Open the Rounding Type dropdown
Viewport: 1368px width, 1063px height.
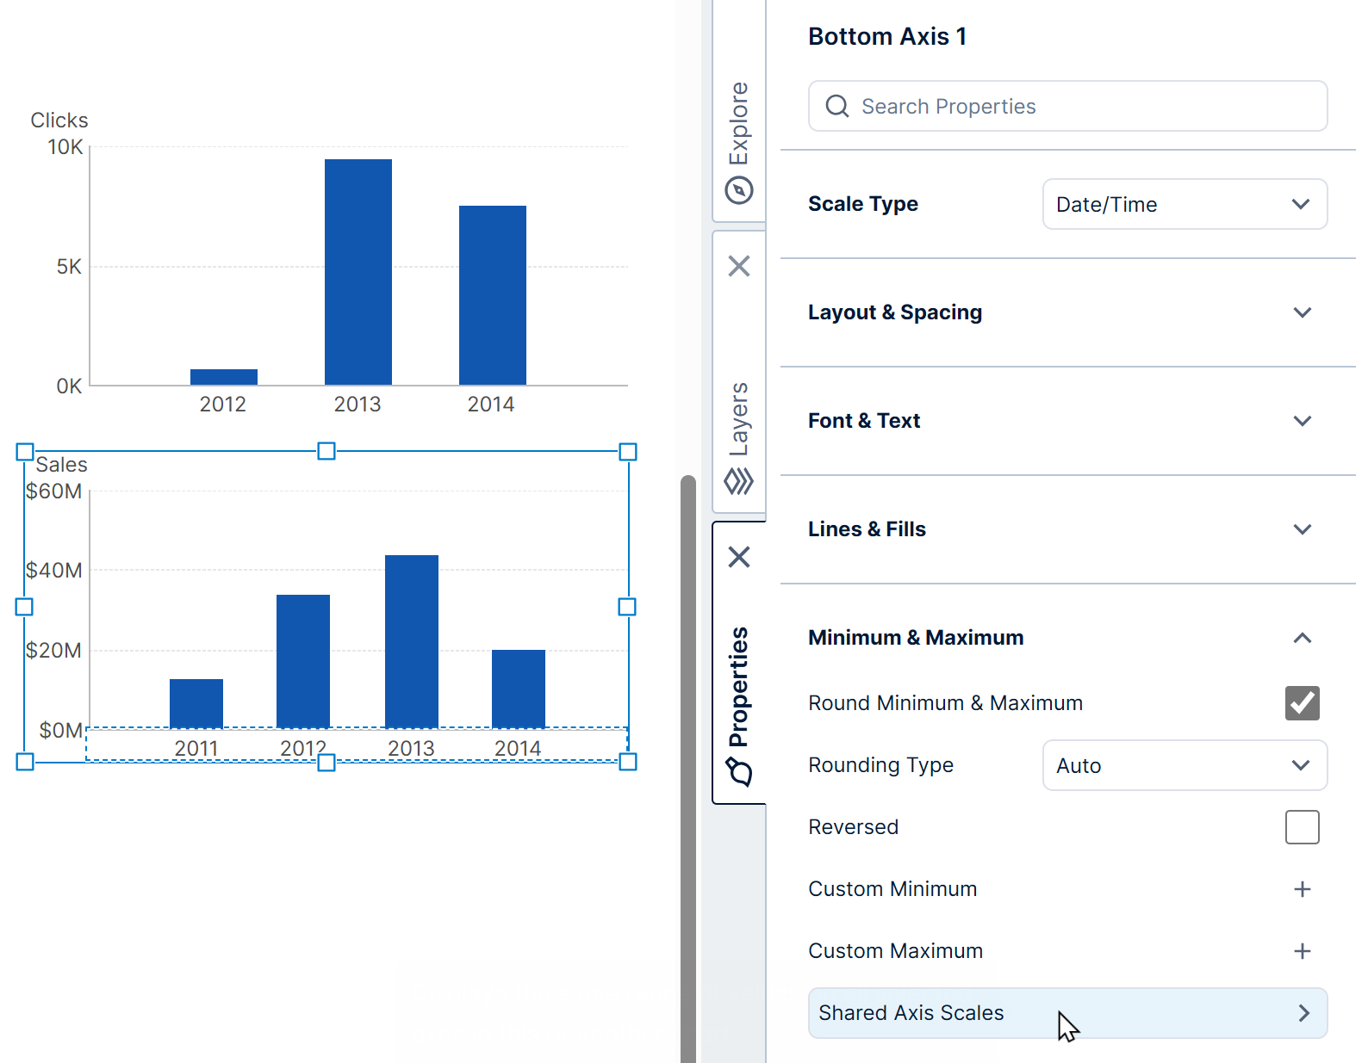coord(1185,766)
